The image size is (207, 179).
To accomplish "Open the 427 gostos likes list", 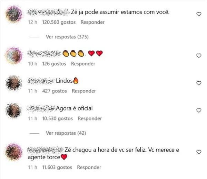I will click(x=55, y=91).
